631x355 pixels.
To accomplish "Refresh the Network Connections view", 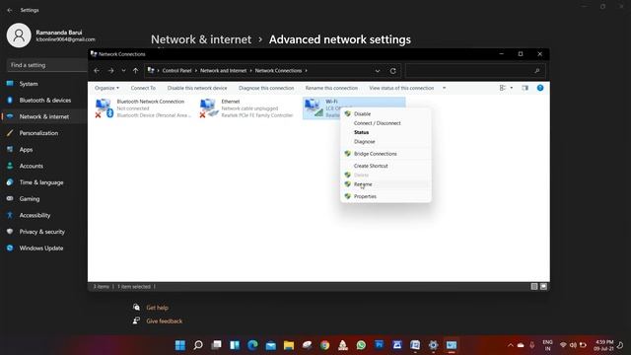I will coord(392,71).
